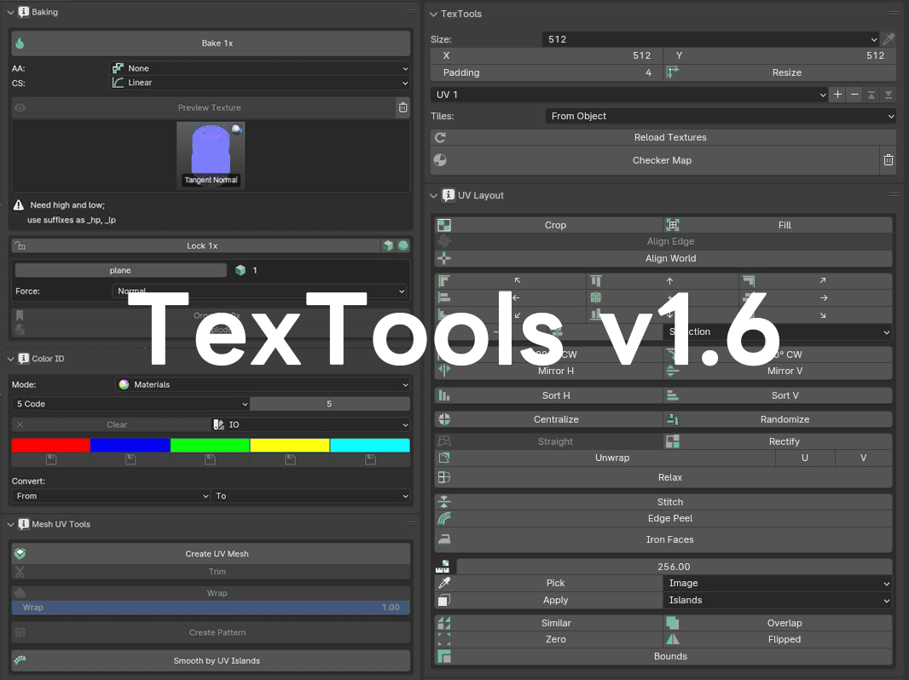Open the Mode Materials dropdown
This screenshot has width=909, height=680.
pyautogui.click(x=263, y=384)
